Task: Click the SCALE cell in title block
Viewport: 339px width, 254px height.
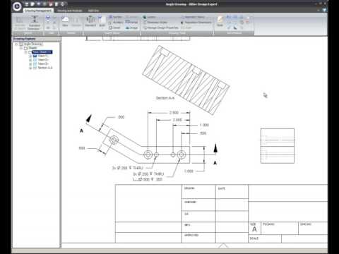Action: click(x=265, y=238)
